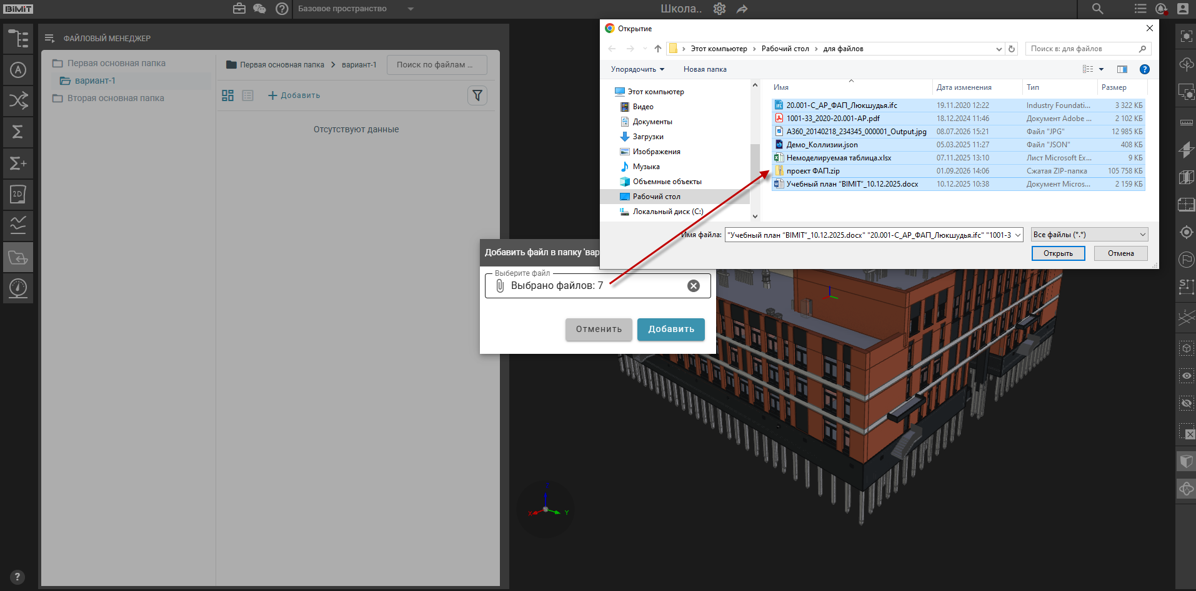Click the Открыть button
Screen dimensions: 1196x591
pyautogui.click(x=1058, y=253)
